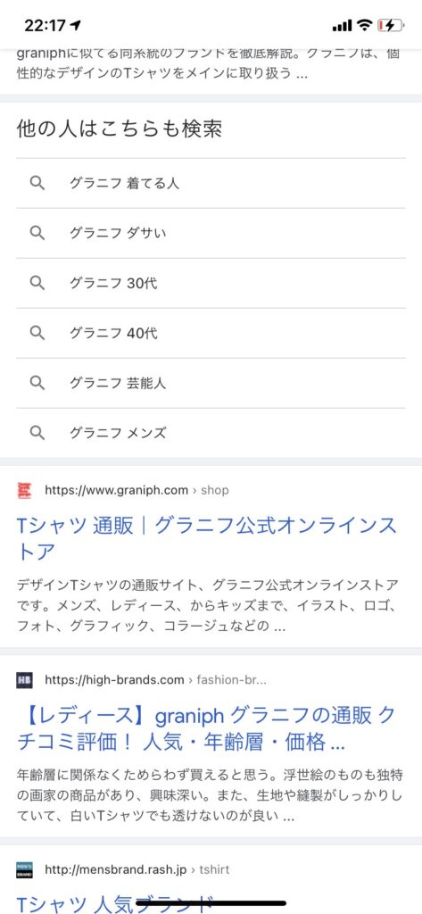Open the https://www.graniph.com › shop URL

[x=137, y=490]
